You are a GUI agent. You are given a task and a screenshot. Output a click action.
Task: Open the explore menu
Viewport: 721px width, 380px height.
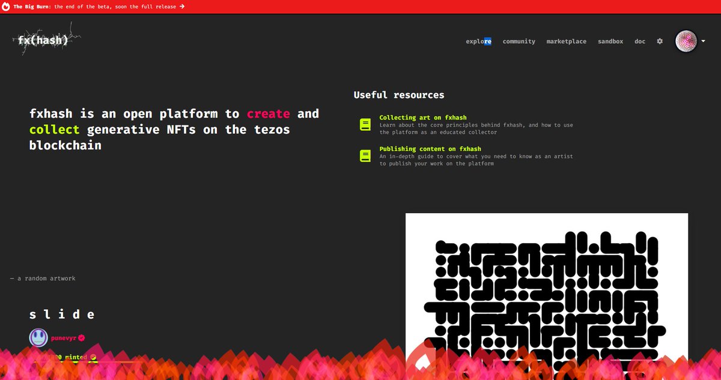tap(479, 41)
